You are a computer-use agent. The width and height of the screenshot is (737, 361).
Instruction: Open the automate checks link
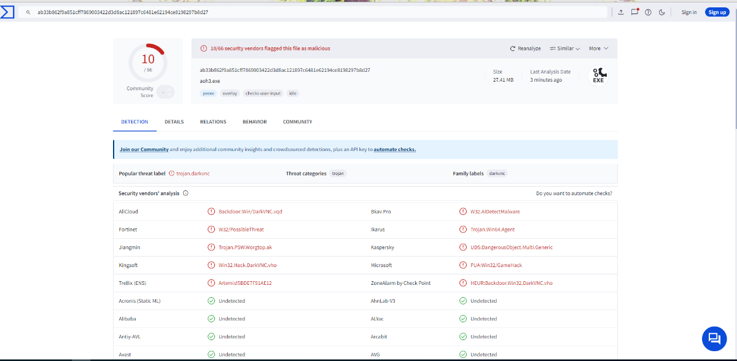pos(394,149)
